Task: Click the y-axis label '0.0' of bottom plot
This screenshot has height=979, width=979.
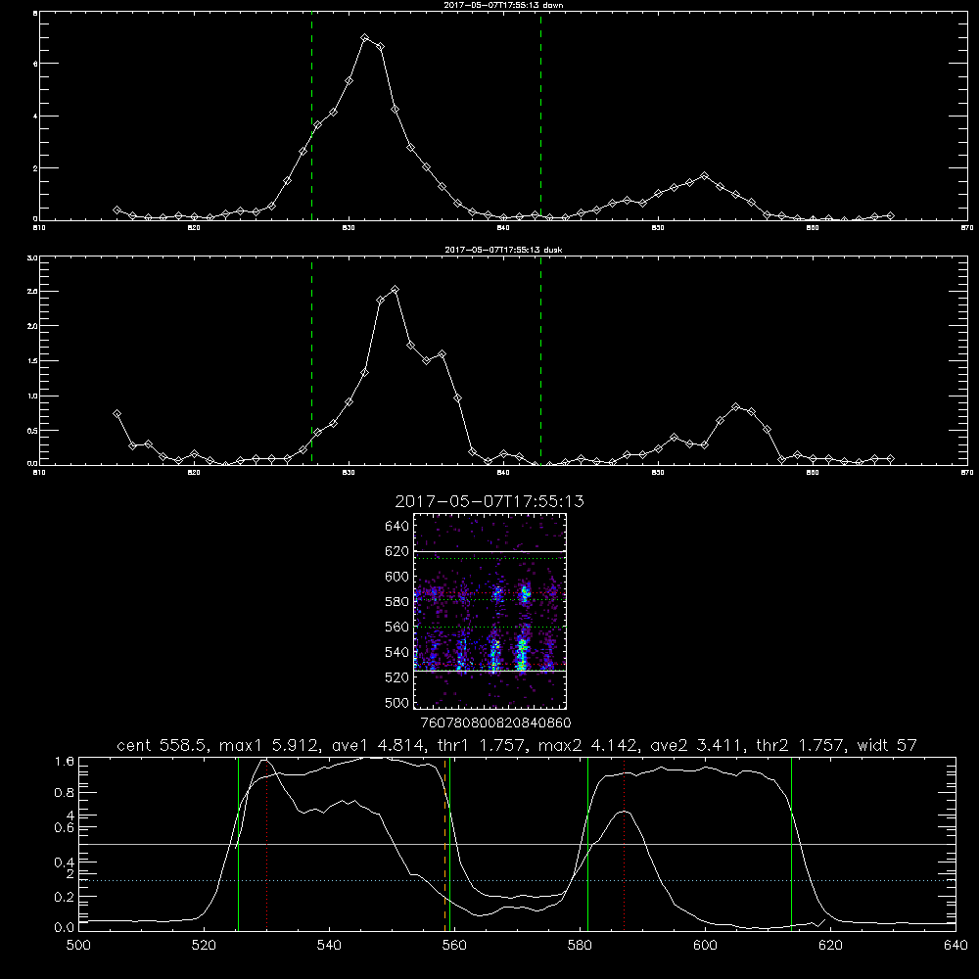Action: pos(65,928)
